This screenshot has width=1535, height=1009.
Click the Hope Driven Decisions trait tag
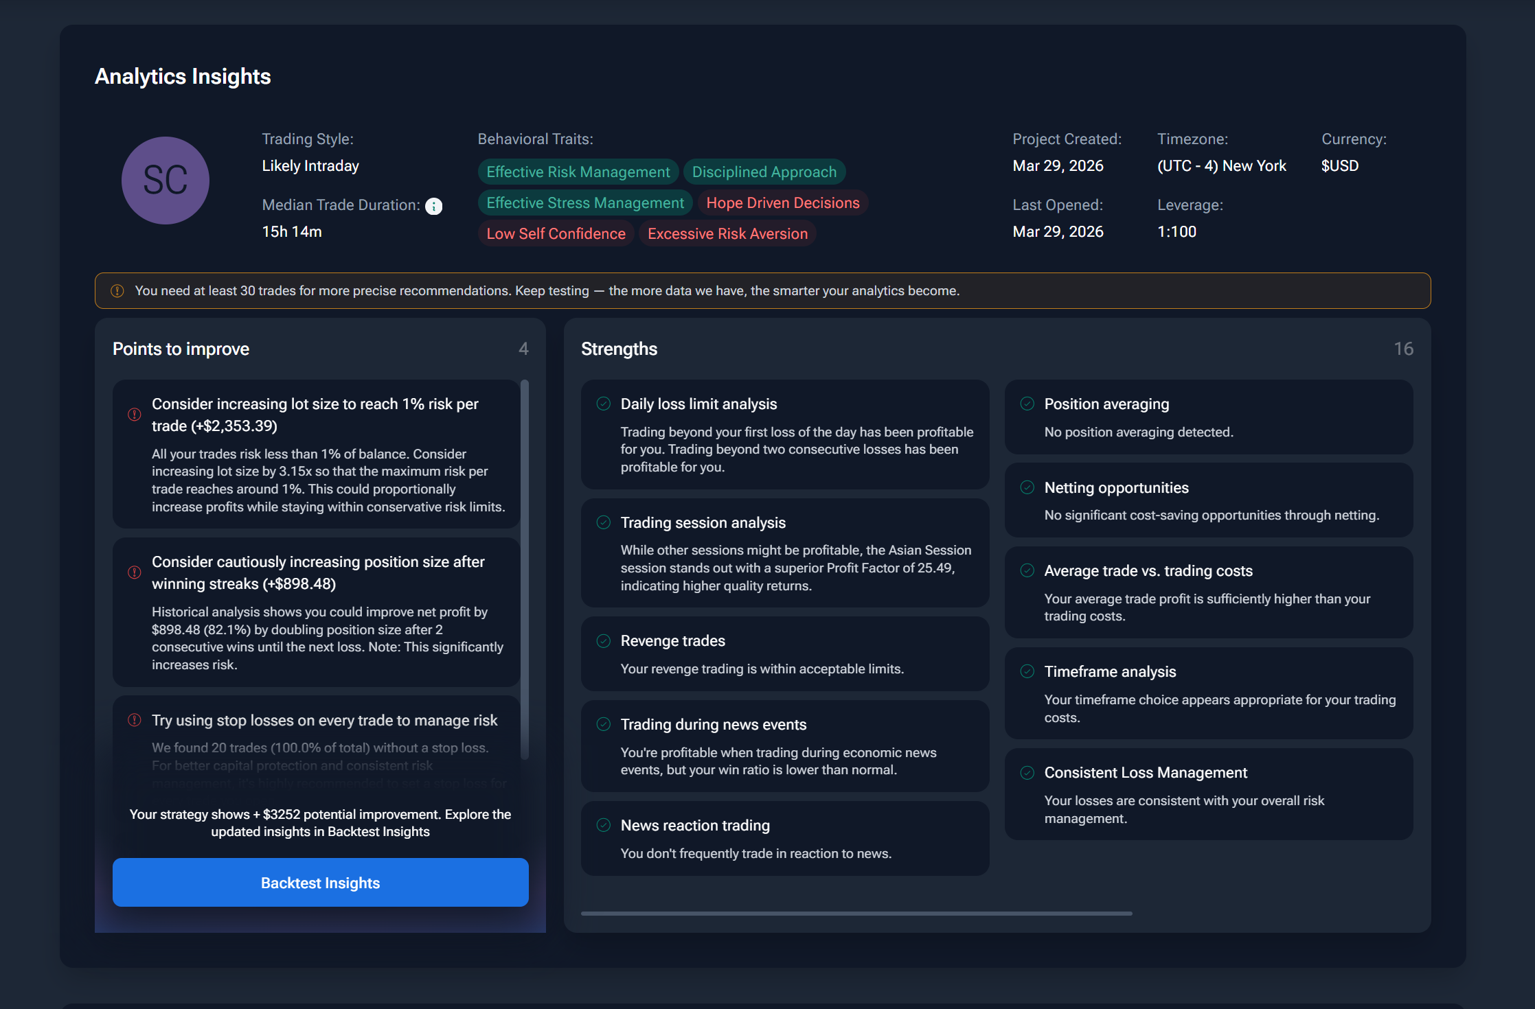pyautogui.click(x=783, y=202)
